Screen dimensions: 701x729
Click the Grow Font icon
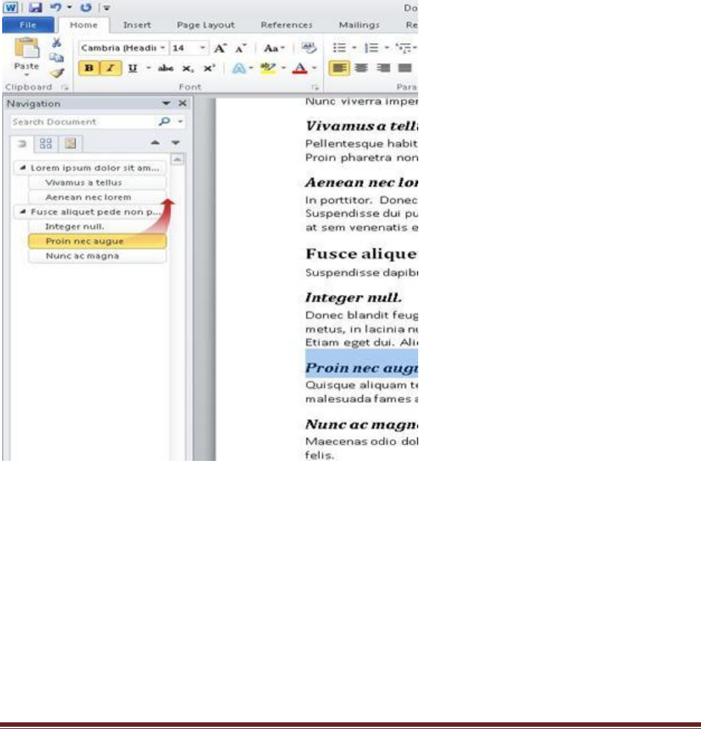click(220, 48)
